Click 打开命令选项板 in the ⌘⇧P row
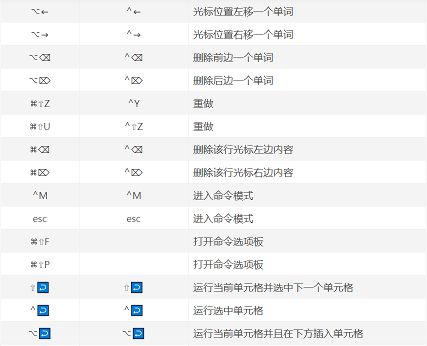 228,264
